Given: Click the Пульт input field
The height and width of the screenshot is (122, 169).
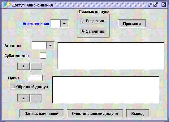Looking at the screenshot, I should [35, 78].
